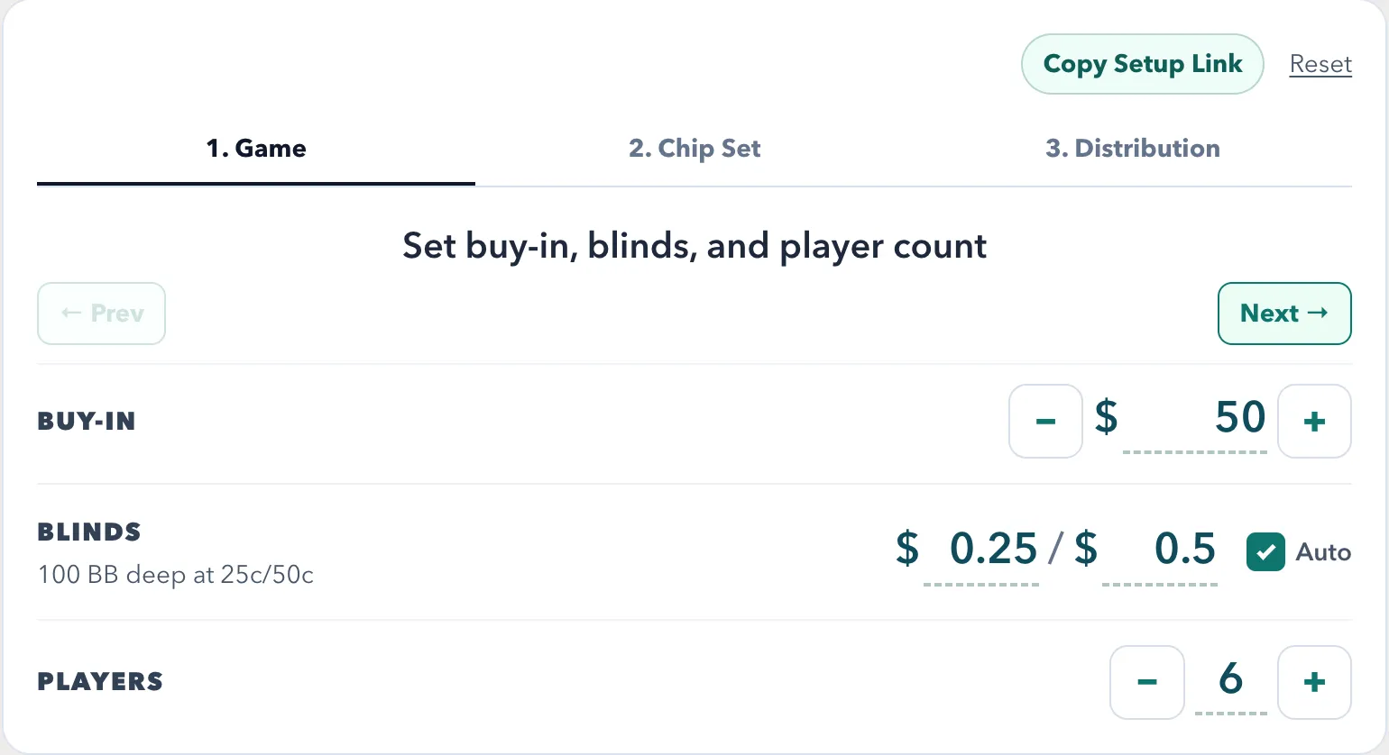Click the Reset link
Viewport: 1389px width, 755px height.
pos(1320,65)
